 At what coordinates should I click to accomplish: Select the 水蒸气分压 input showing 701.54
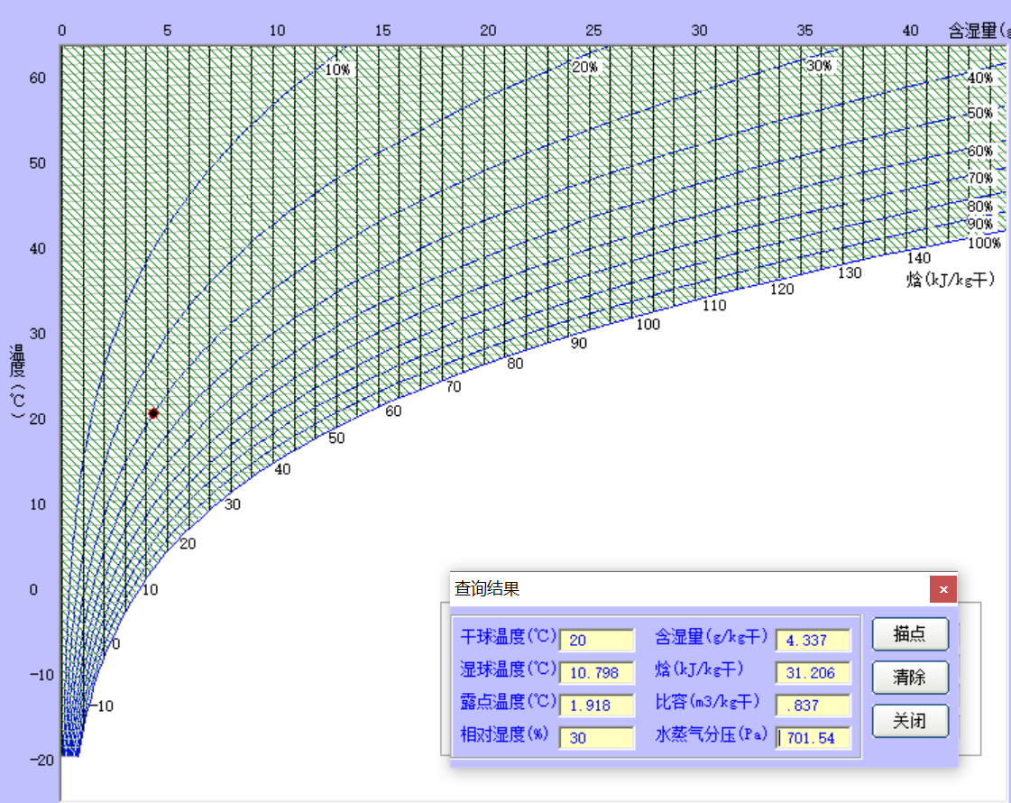(813, 737)
